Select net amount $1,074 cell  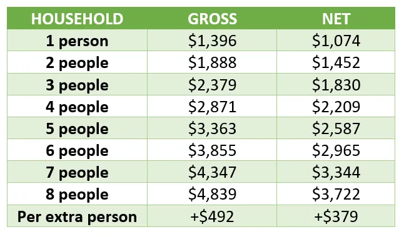[x=336, y=41]
